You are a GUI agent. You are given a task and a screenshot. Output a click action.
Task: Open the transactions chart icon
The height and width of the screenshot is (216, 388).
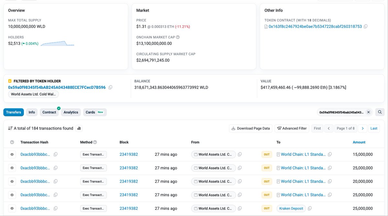click(79, 128)
